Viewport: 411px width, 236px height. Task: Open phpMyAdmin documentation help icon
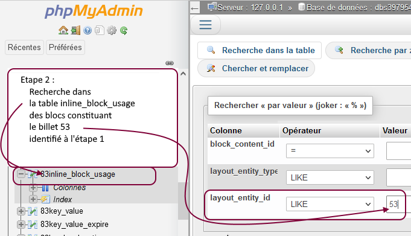(x=88, y=30)
